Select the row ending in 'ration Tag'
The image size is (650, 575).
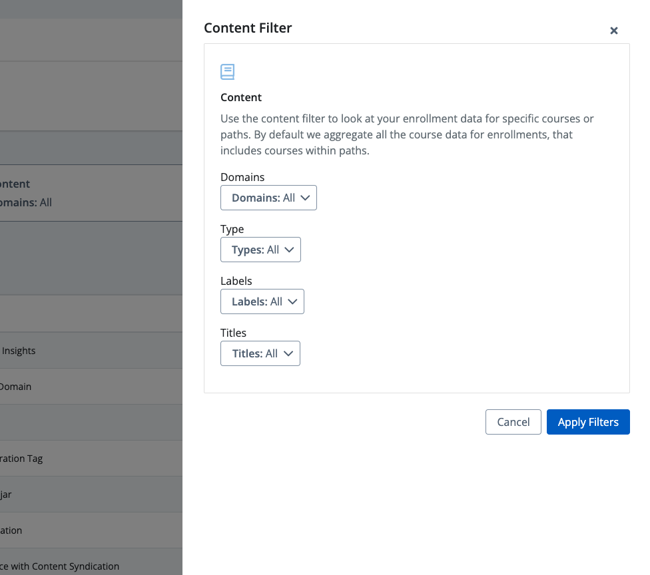point(91,458)
